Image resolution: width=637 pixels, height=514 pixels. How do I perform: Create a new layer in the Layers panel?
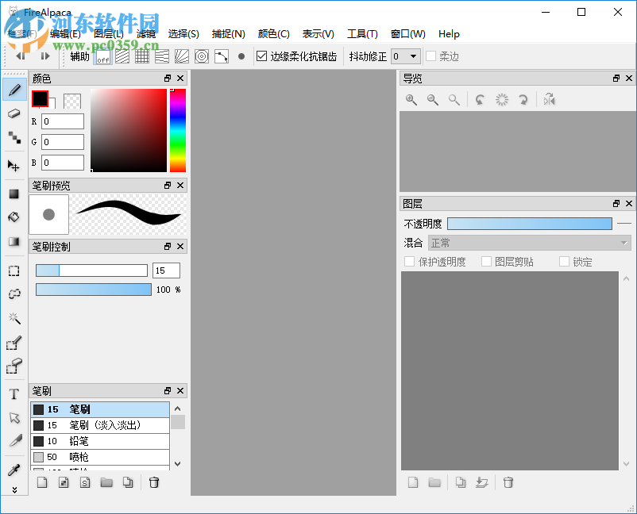412,482
